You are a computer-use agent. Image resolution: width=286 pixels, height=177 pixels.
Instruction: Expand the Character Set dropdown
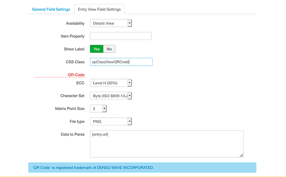click(x=111, y=96)
